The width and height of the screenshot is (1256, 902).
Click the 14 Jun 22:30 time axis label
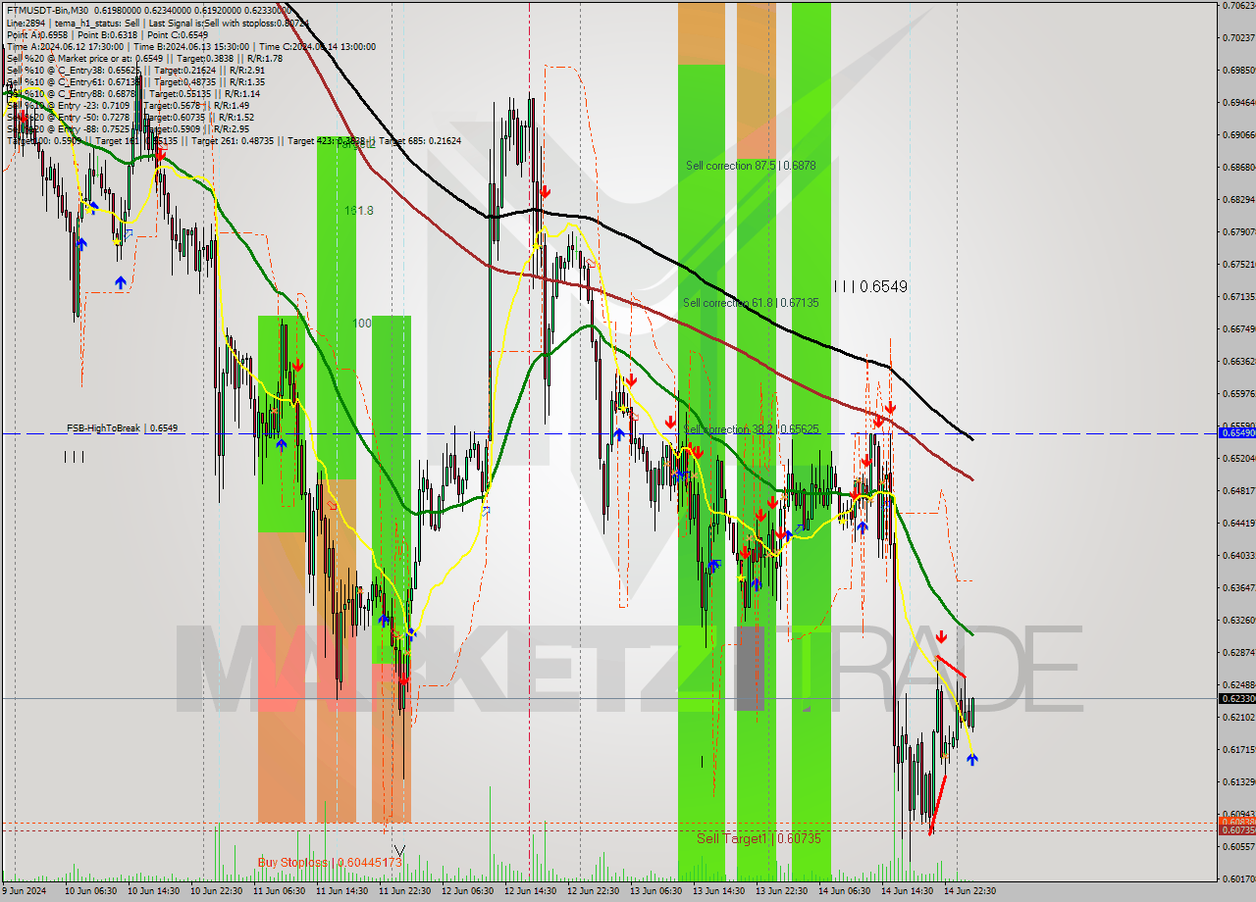pos(969,891)
